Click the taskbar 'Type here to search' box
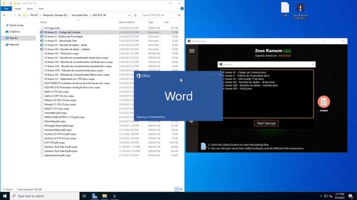Viewport: 357px width, 200px height. (45, 196)
